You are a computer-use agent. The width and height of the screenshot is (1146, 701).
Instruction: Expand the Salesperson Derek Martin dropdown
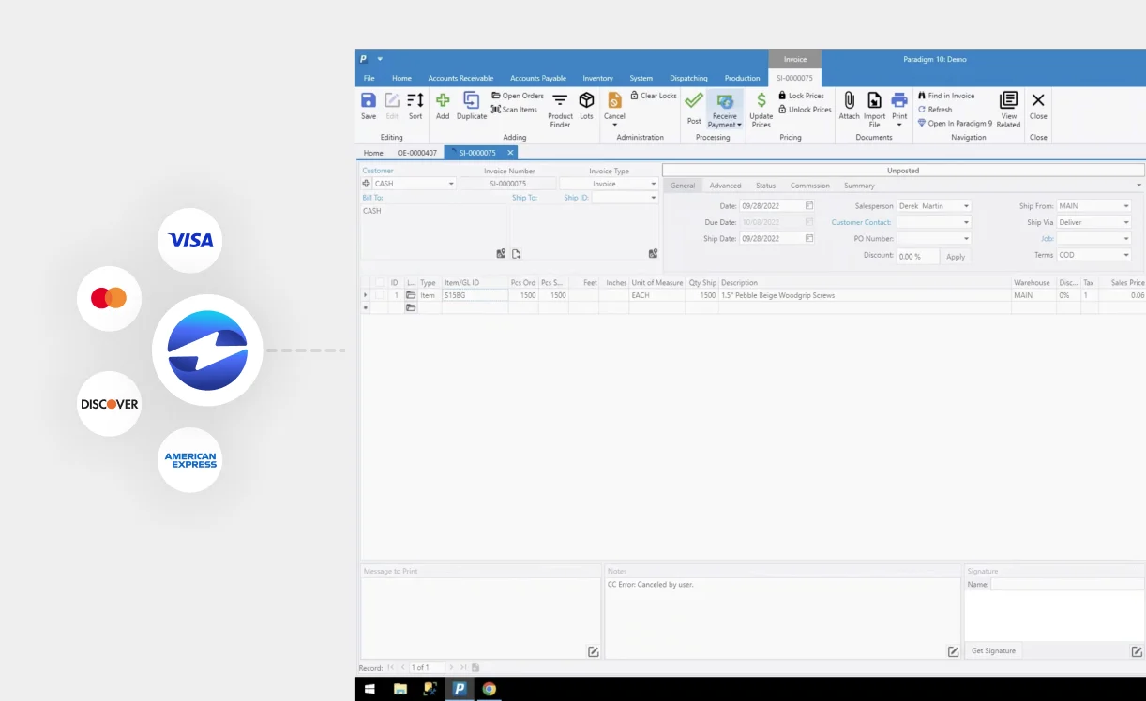click(966, 205)
